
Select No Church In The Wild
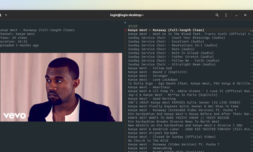pos(148,141)
